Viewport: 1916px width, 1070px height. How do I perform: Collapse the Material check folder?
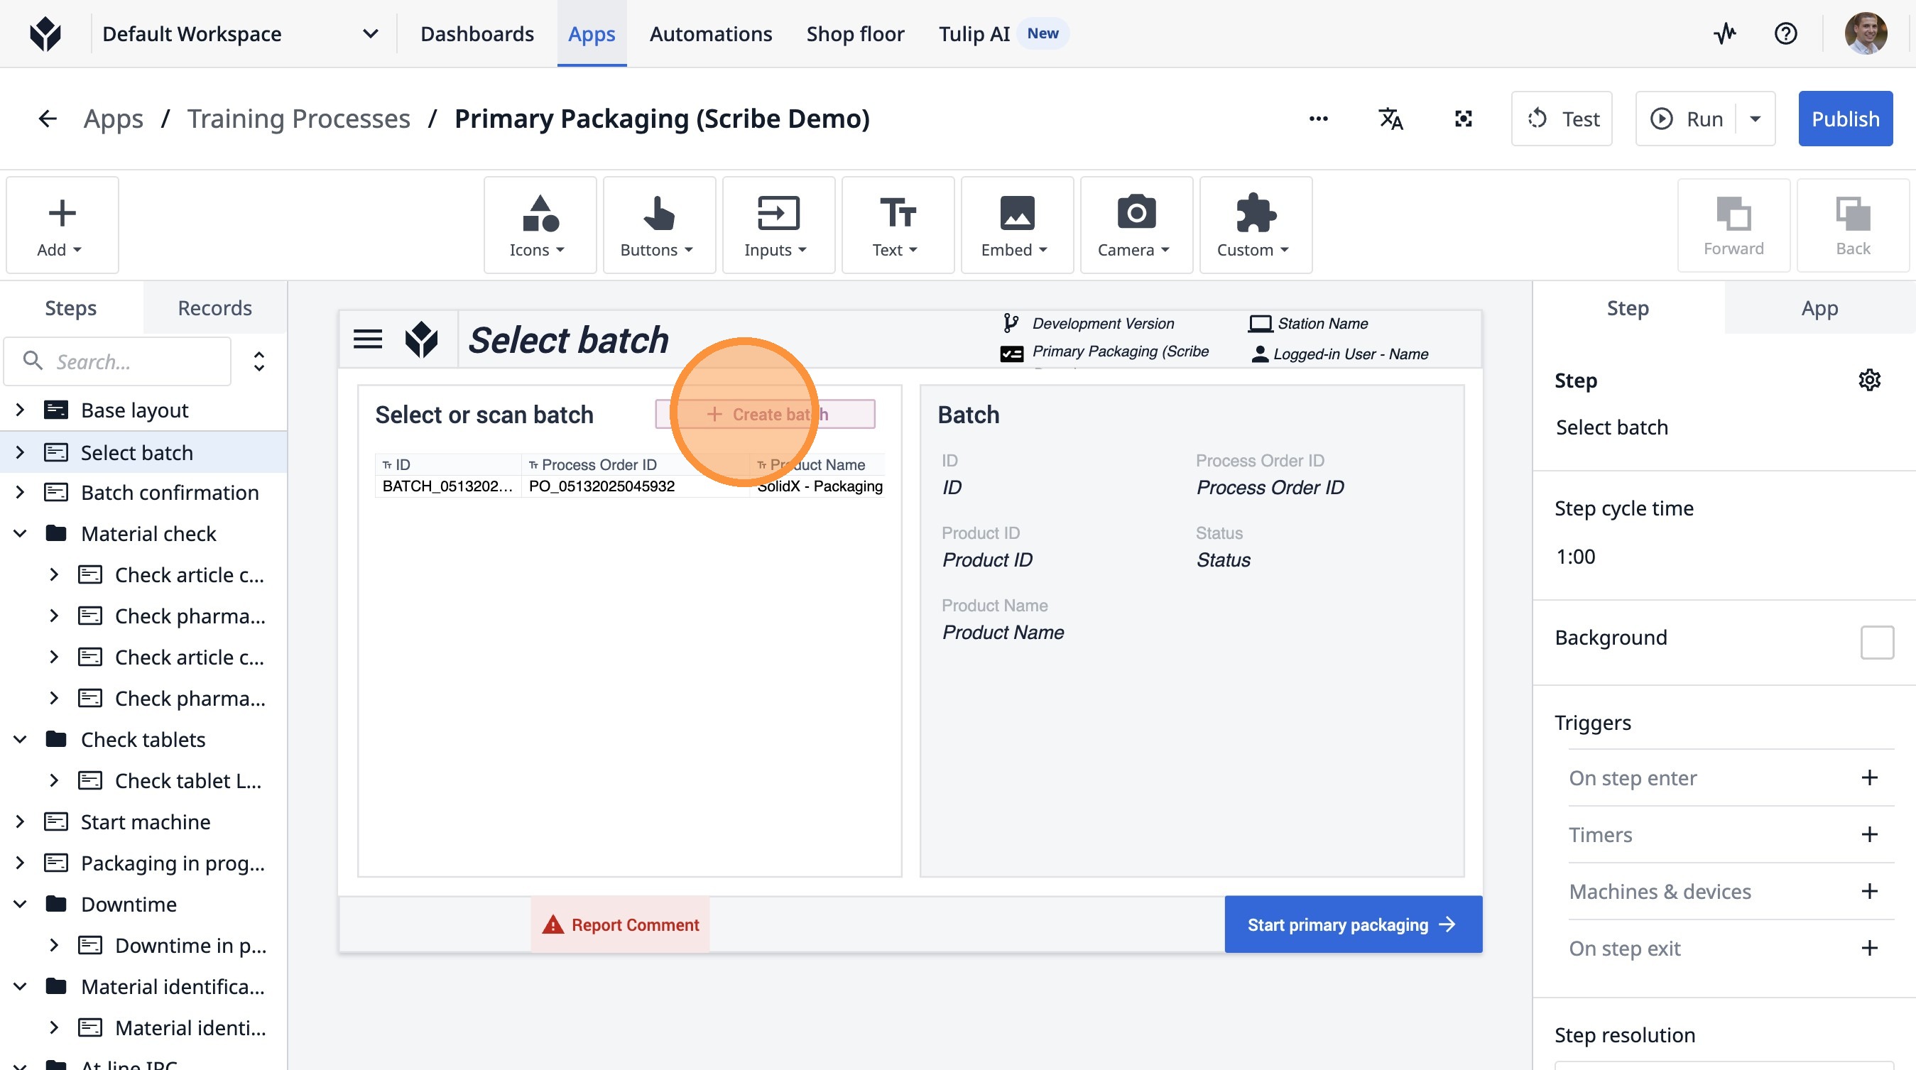tap(21, 534)
